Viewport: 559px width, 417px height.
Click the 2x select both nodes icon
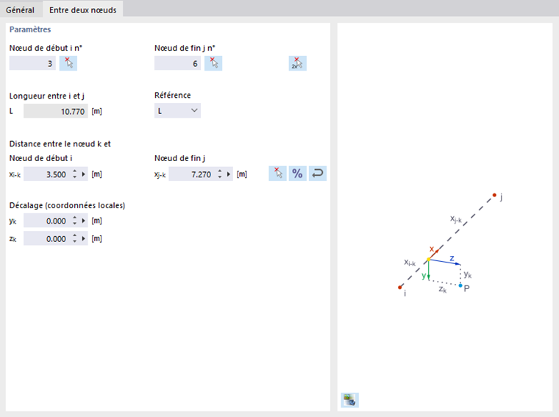(298, 63)
